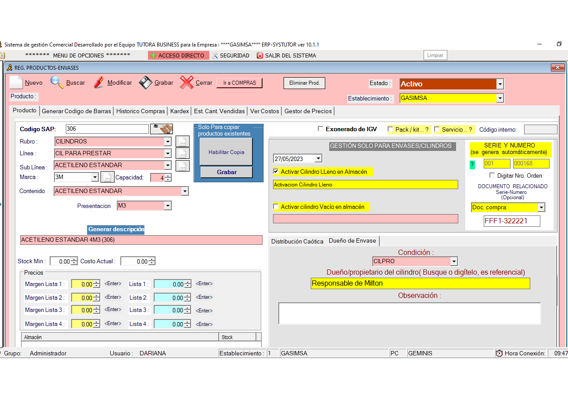Click the Cerrar red X icon
This screenshot has width=568, height=401.
[187, 82]
